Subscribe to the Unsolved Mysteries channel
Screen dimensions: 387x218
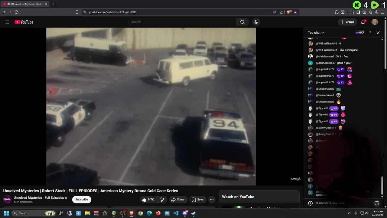pyautogui.click(x=82, y=200)
